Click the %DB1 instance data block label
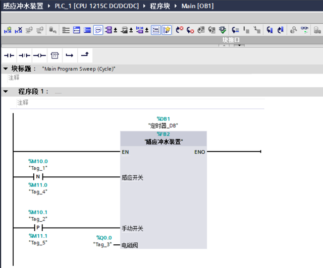This screenshot has height=268, width=323. [164, 119]
